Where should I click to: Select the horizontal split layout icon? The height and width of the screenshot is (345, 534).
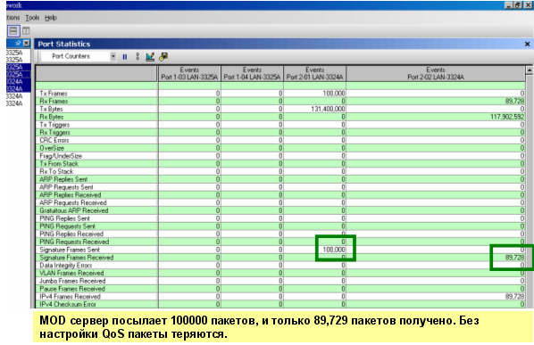coord(13,31)
